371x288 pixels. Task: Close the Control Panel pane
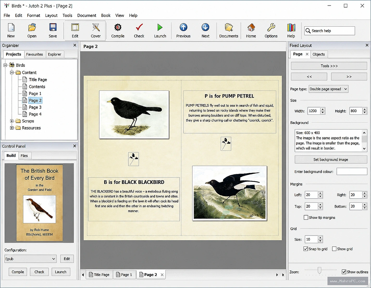coord(75,146)
